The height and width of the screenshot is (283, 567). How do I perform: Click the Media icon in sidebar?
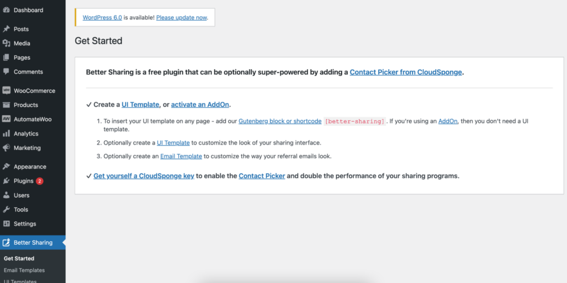click(x=6, y=43)
